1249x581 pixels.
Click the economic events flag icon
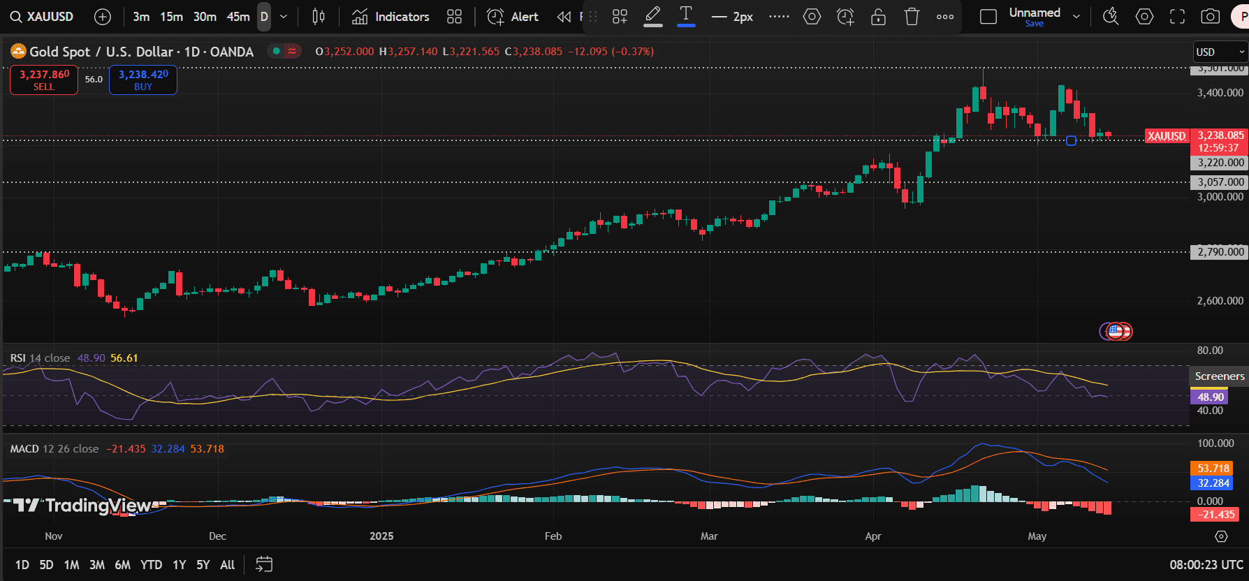coord(1117,331)
